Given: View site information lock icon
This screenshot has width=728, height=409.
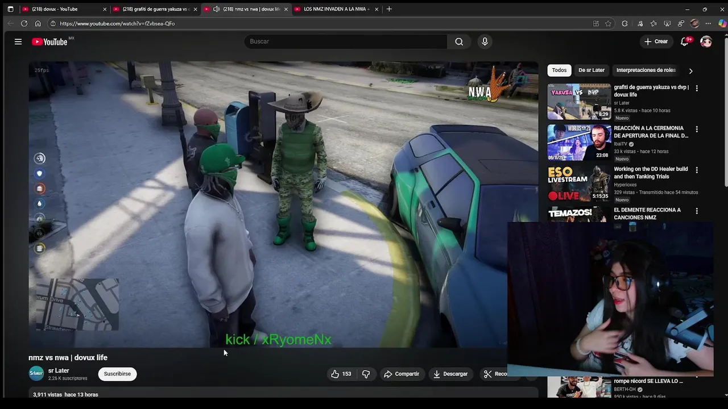Looking at the screenshot, I should pyautogui.click(x=53, y=23).
